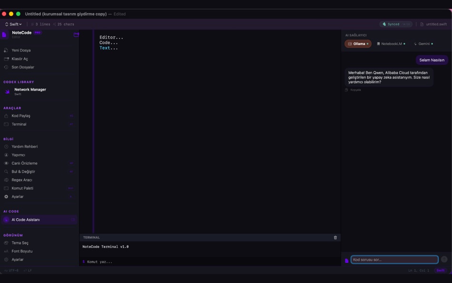This screenshot has width=452, height=283.
Task: Change the Font Boyutu setting
Action: tap(39, 251)
